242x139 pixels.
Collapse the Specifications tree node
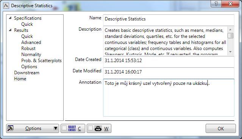[10, 18]
